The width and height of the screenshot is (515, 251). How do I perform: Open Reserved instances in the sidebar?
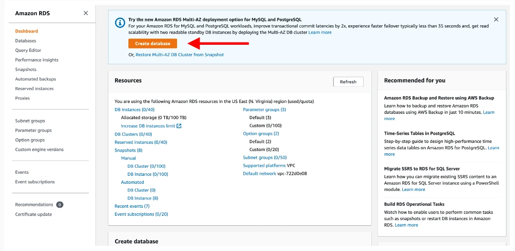34,89
